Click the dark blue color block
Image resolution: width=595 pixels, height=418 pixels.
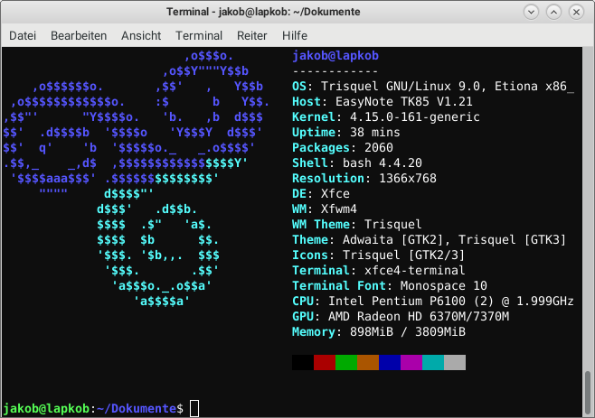(390, 362)
